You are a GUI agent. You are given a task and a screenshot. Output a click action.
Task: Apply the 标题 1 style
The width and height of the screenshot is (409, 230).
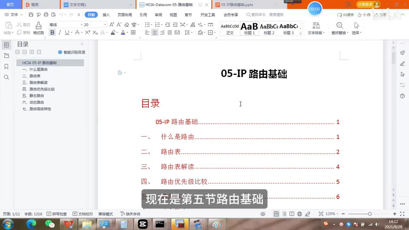click(250, 28)
